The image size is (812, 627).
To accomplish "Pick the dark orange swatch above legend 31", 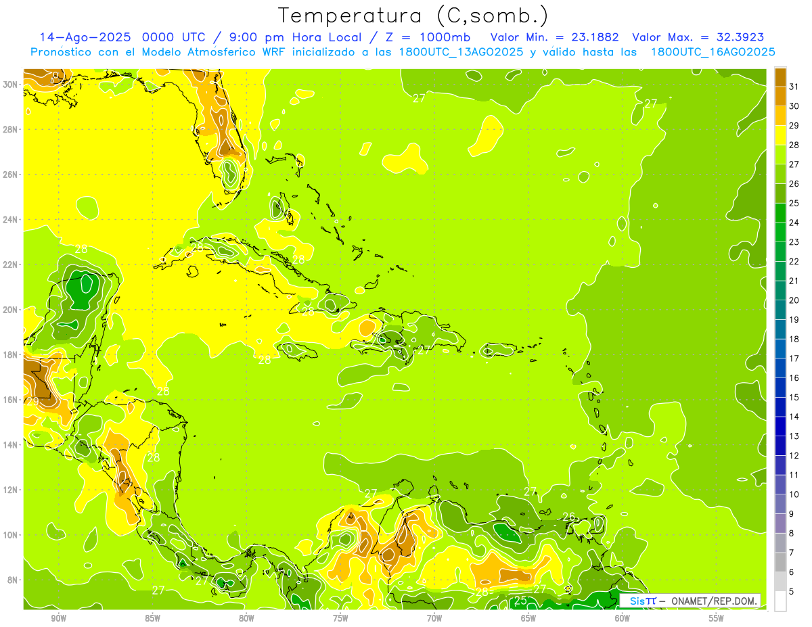I will tap(780, 77).
